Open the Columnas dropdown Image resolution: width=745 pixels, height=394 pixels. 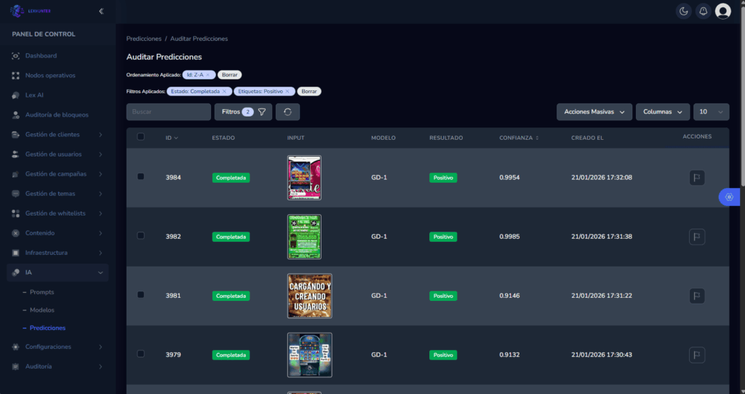662,111
